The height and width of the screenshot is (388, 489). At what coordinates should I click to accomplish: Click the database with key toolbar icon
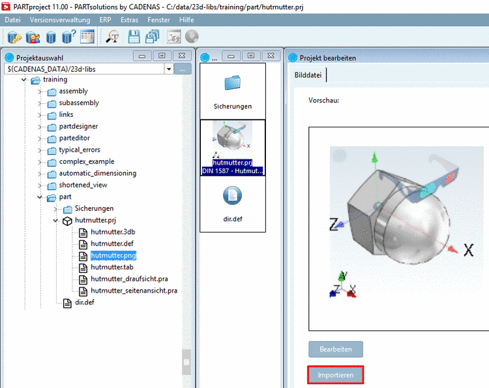click(14, 37)
